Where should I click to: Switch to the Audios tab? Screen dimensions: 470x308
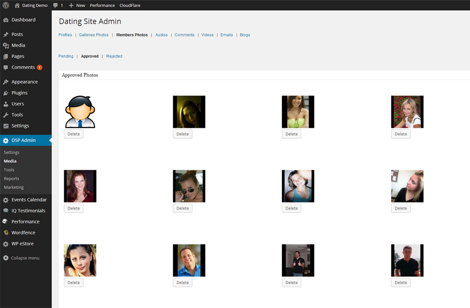pyautogui.click(x=161, y=35)
